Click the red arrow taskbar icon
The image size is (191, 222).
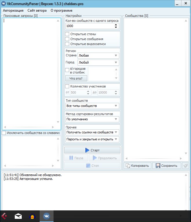click(4, 216)
